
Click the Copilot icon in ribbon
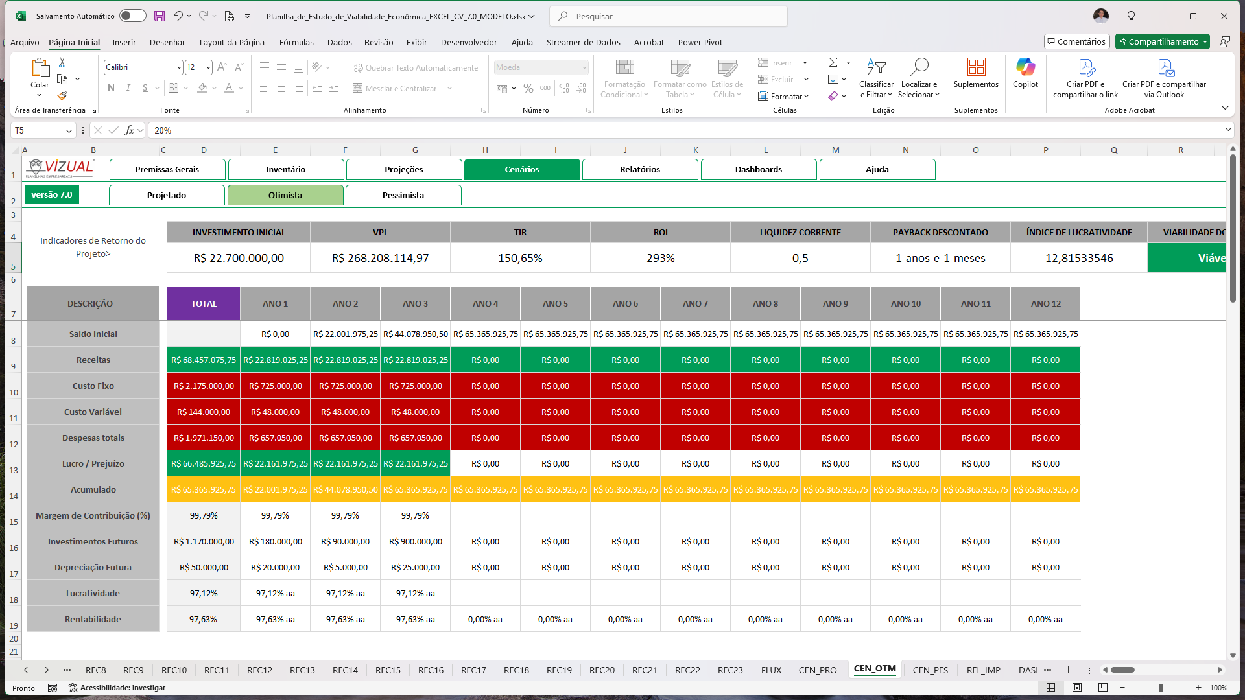pos(1025,67)
